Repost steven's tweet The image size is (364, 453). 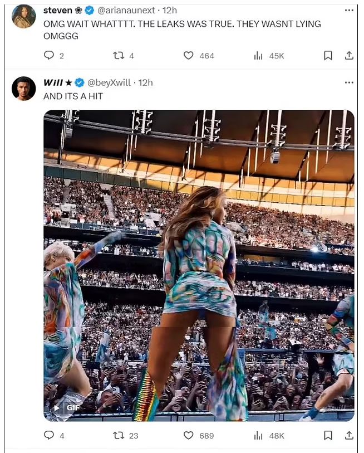pyautogui.click(x=118, y=56)
